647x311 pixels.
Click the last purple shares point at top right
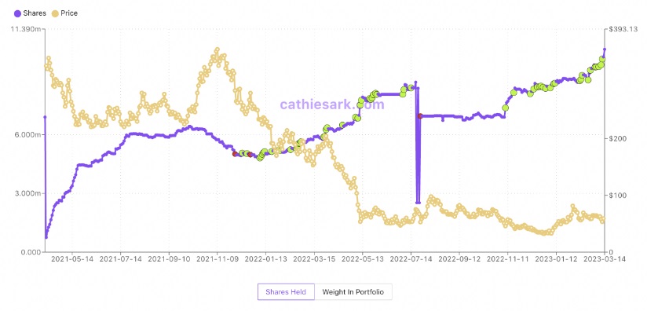tap(605, 49)
